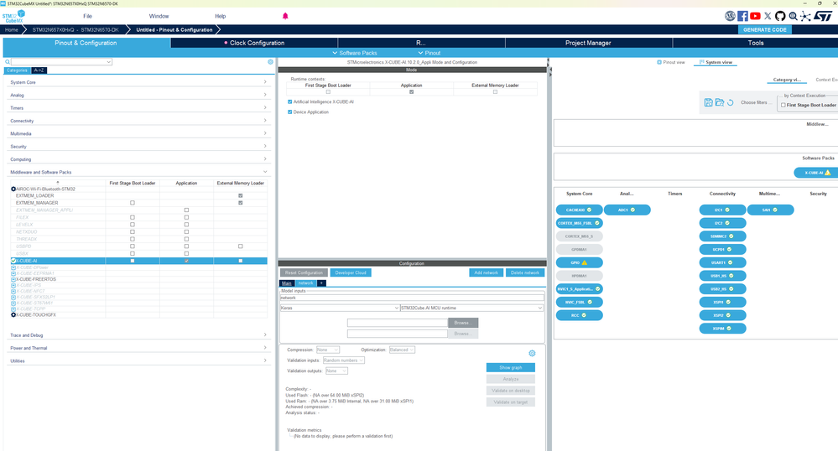Click the save filter icon in system view
Image resolution: width=838 pixels, height=451 pixels.
point(708,102)
